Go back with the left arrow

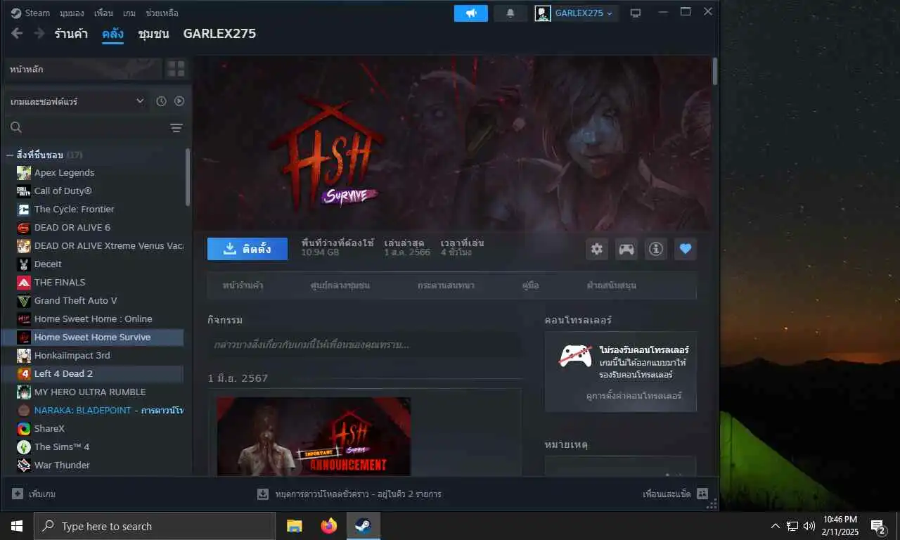(x=17, y=33)
